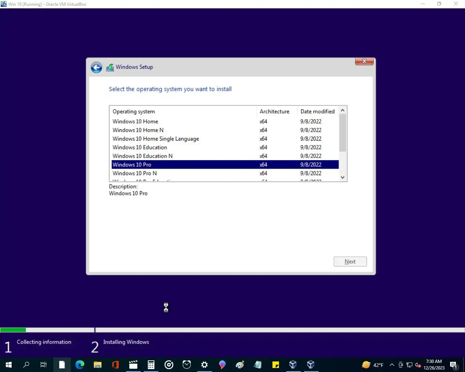Click the blue back arrow in Windows Setup
Image resolution: width=465 pixels, height=372 pixels.
[96, 67]
